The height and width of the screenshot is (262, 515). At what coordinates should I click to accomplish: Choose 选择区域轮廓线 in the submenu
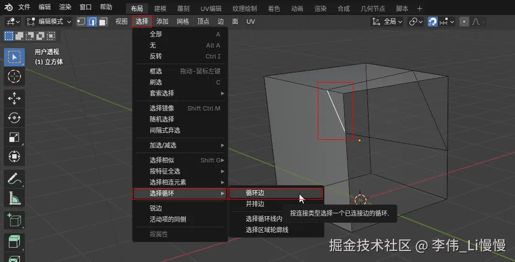tap(276, 230)
